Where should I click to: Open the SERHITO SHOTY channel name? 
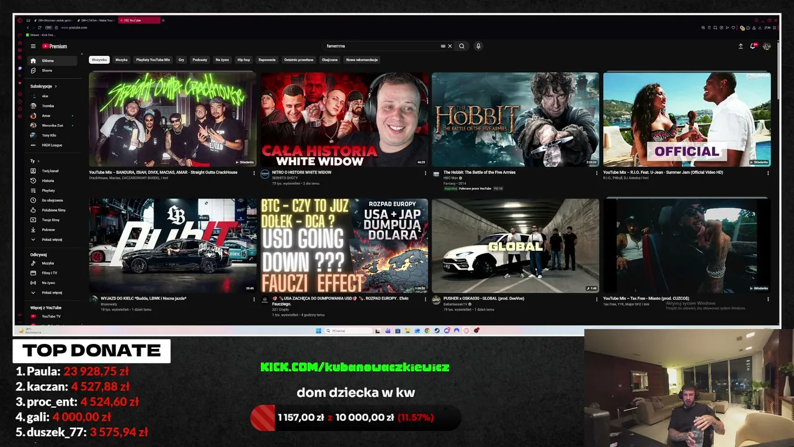point(285,178)
